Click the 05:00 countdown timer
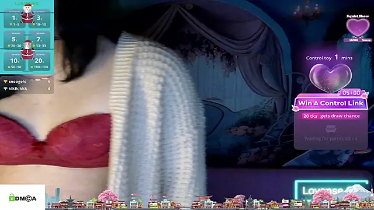The width and height of the screenshot is (374, 210). (x=352, y=93)
